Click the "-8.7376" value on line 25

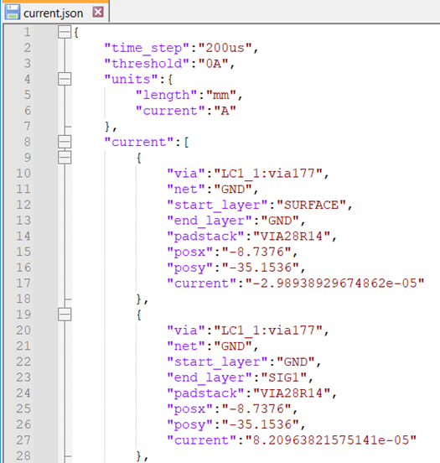coord(256,408)
